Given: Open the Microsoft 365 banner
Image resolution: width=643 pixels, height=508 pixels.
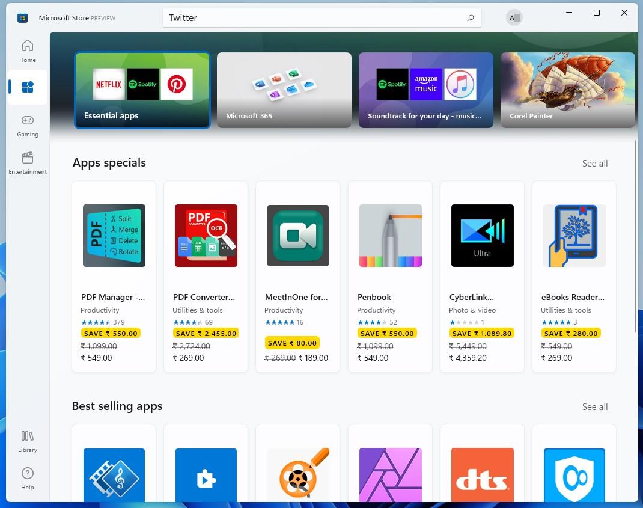Looking at the screenshot, I should click(284, 90).
